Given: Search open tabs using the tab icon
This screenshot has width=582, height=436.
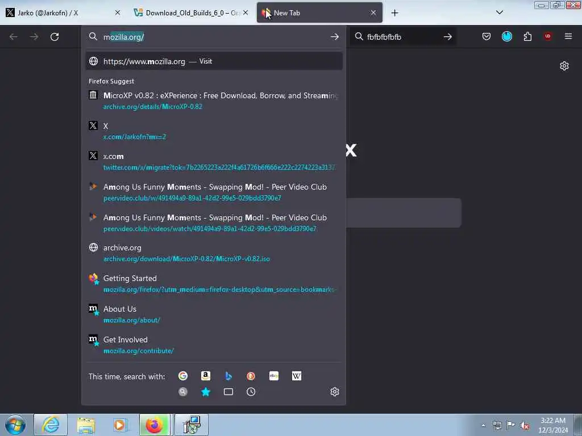Looking at the screenshot, I should coord(228,392).
